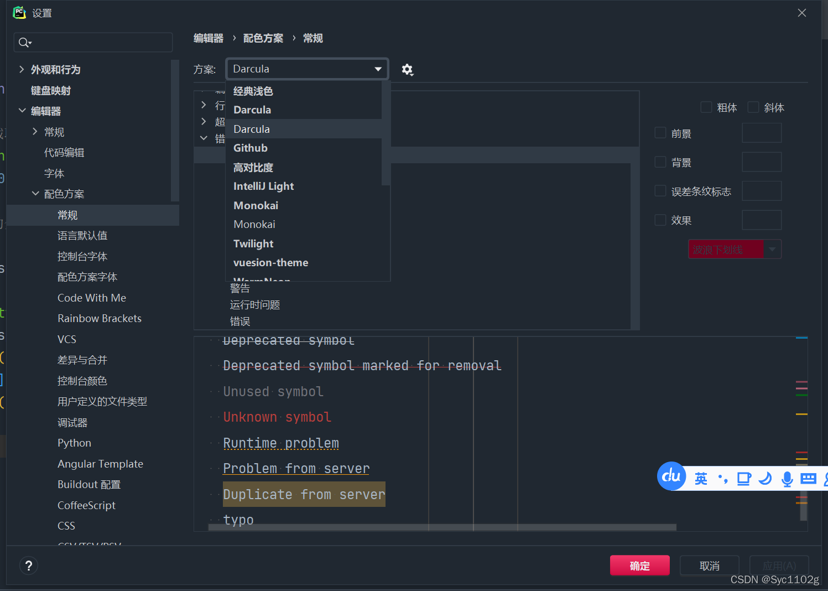This screenshot has height=591, width=828.
Task: Click the 应用(A) apply button
Action: coord(779,566)
